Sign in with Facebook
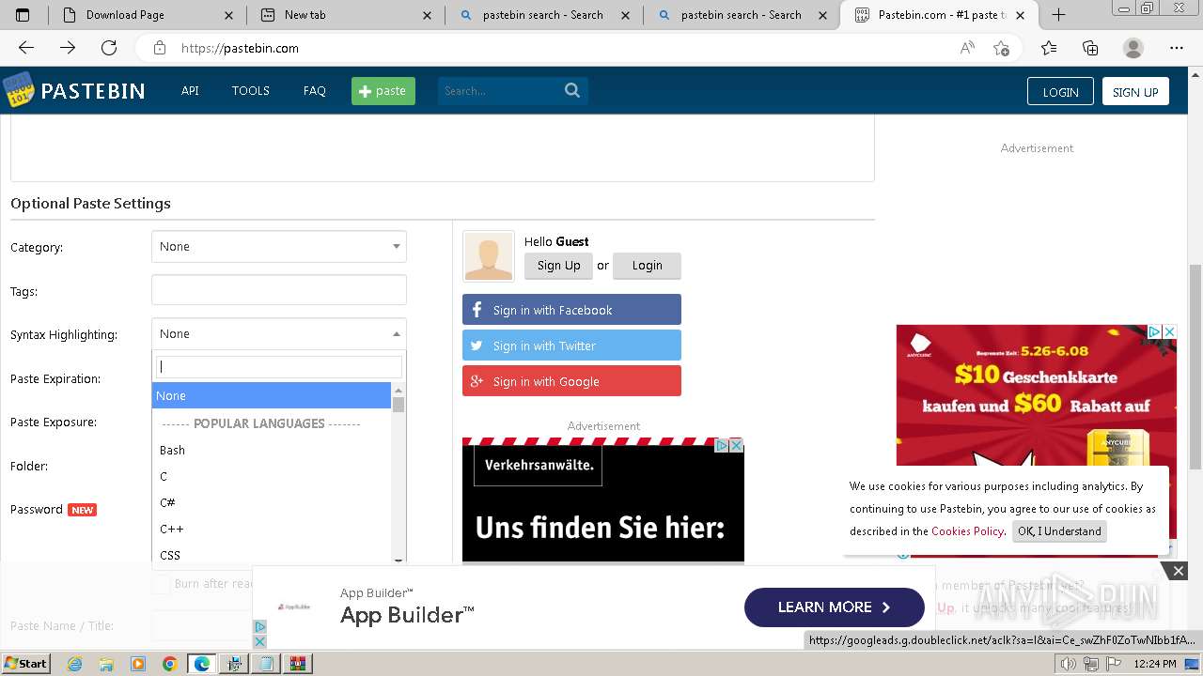The width and height of the screenshot is (1203, 676). click(571, 310)
